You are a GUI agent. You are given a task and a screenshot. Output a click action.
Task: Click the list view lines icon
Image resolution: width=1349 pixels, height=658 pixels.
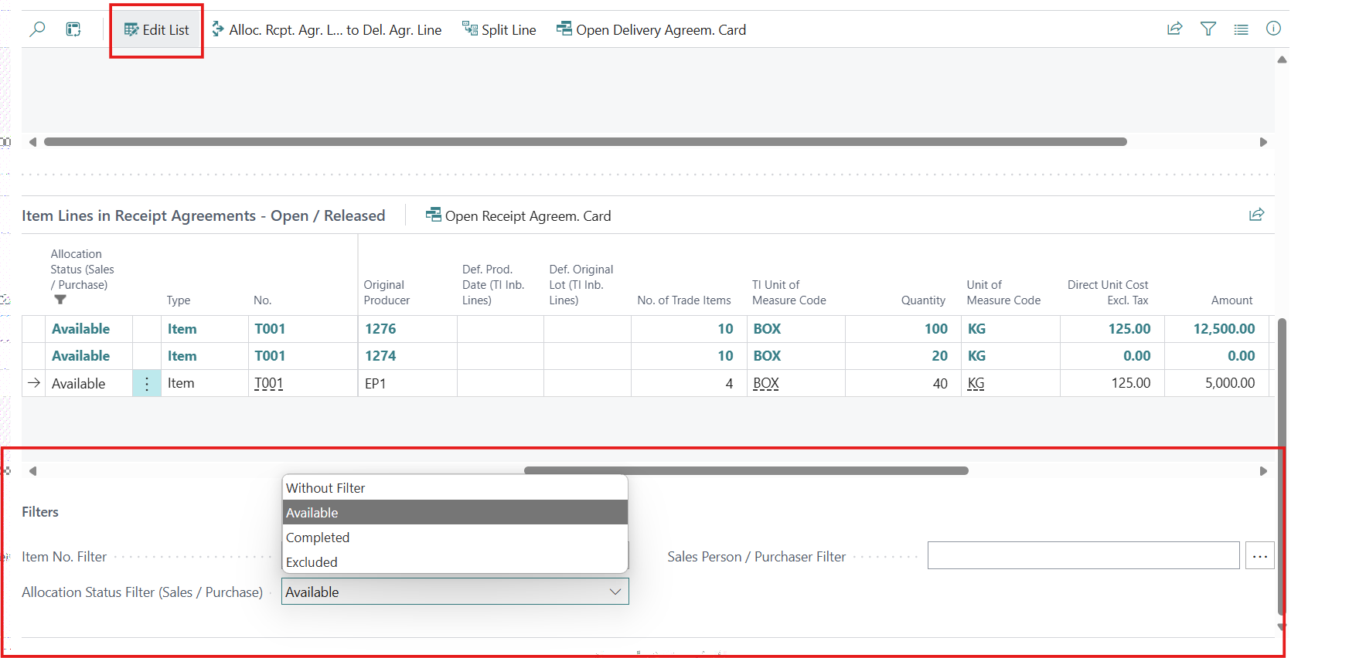[x=1241, y=29]
